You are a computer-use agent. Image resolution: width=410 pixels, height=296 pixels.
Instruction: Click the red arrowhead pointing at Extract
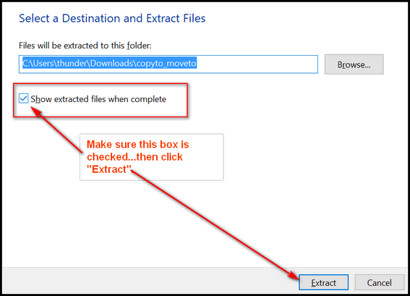point(294,275)
